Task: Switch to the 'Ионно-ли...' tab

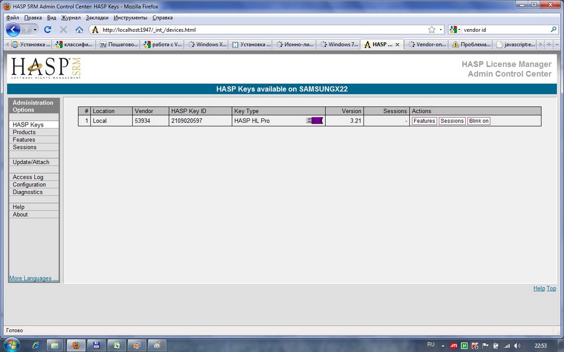Action: click(x=294, y=45)
